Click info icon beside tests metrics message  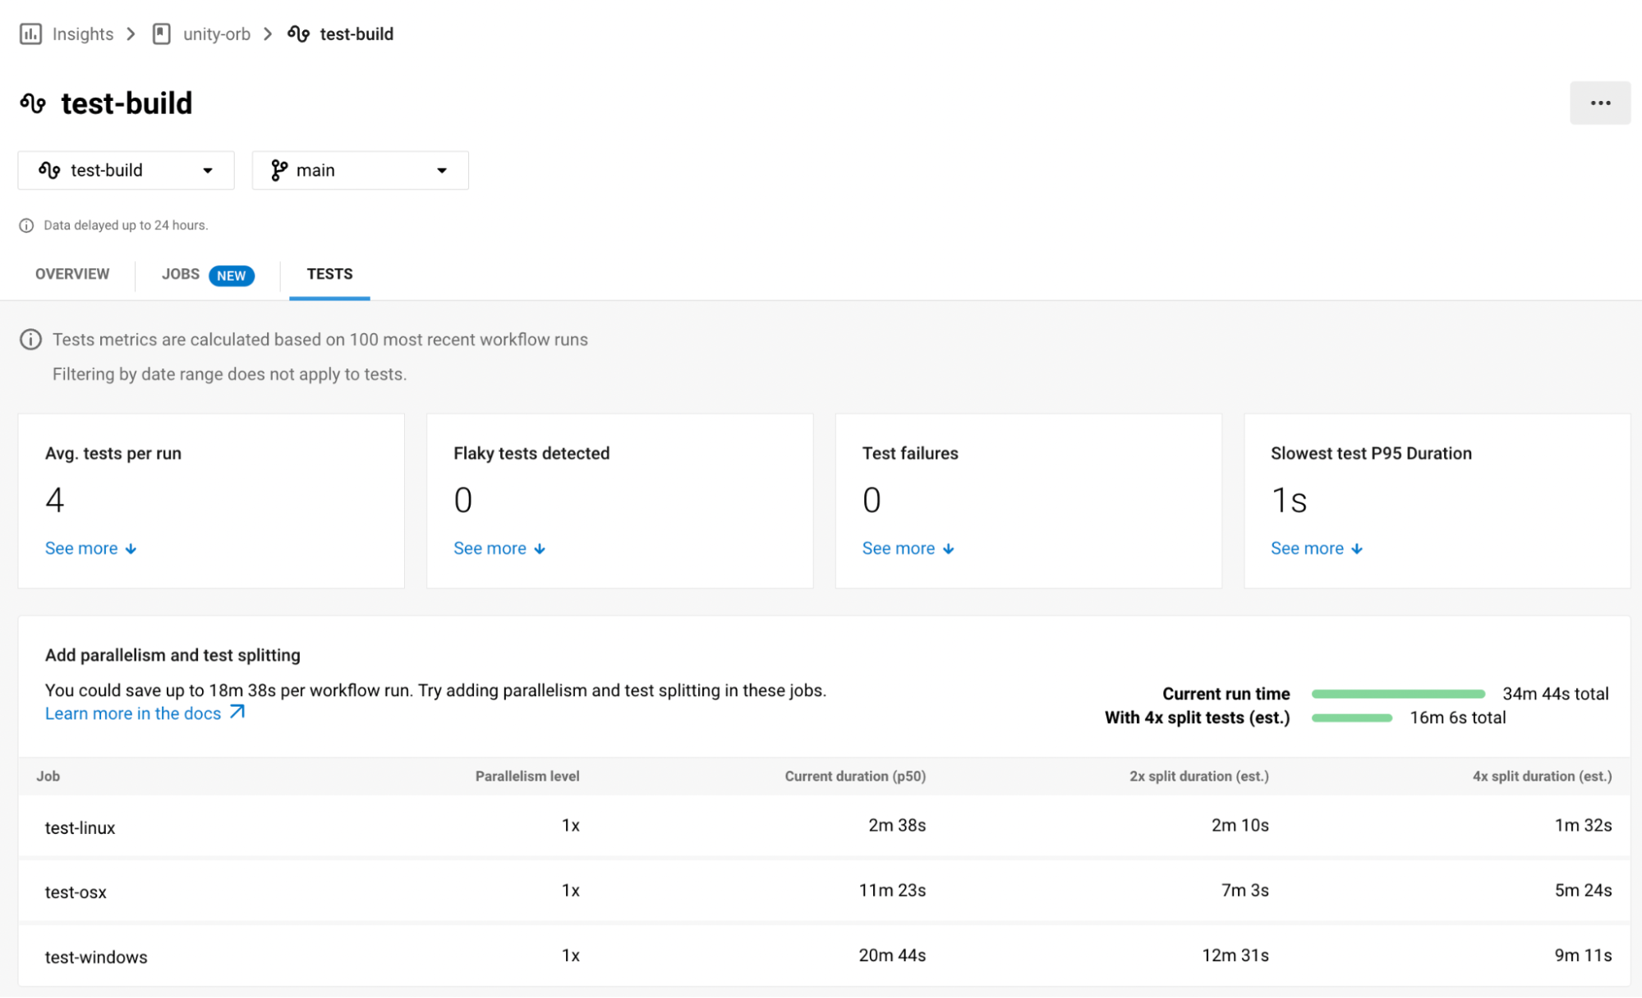point(30,340)
